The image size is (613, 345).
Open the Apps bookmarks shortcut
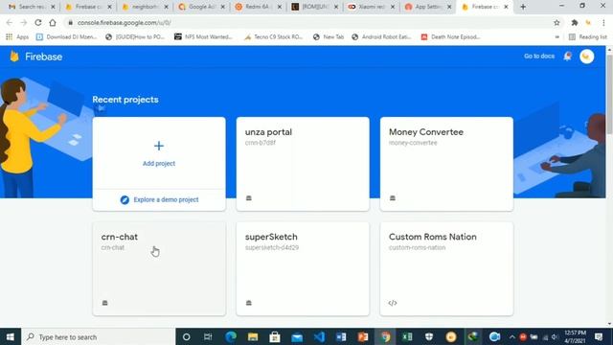click(x=17, y=36)
